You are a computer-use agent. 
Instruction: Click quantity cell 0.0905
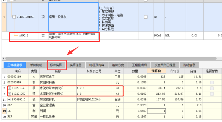click(135, 77)
